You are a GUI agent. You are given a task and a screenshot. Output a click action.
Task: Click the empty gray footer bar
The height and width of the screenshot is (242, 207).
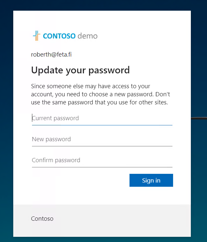(129, 220)
